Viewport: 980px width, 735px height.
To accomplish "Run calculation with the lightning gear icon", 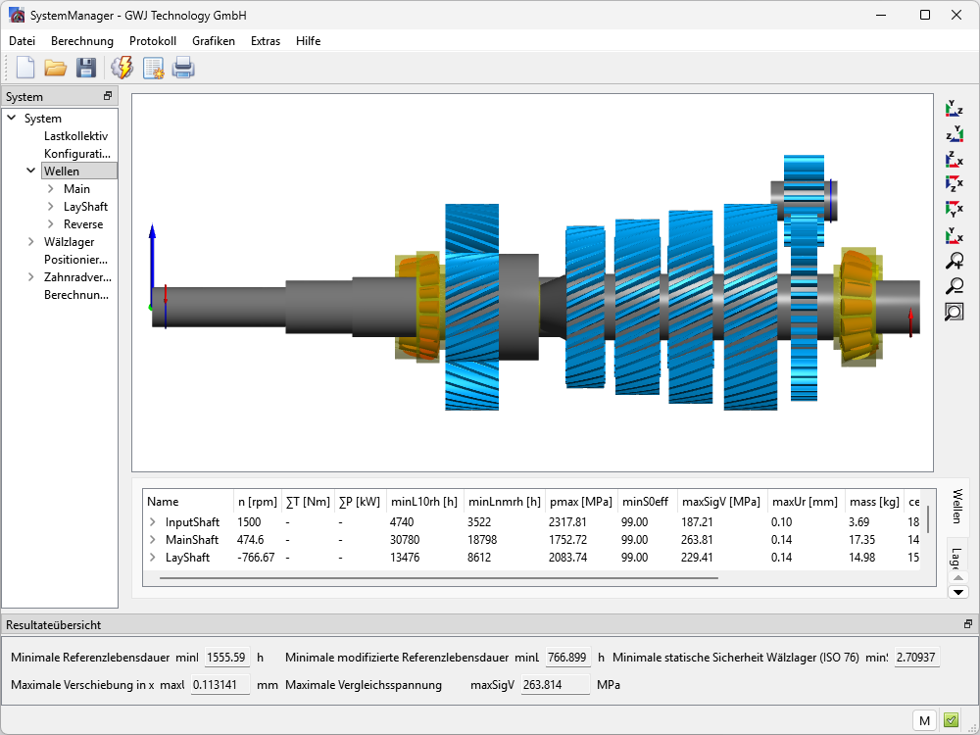I will (122, 68).
